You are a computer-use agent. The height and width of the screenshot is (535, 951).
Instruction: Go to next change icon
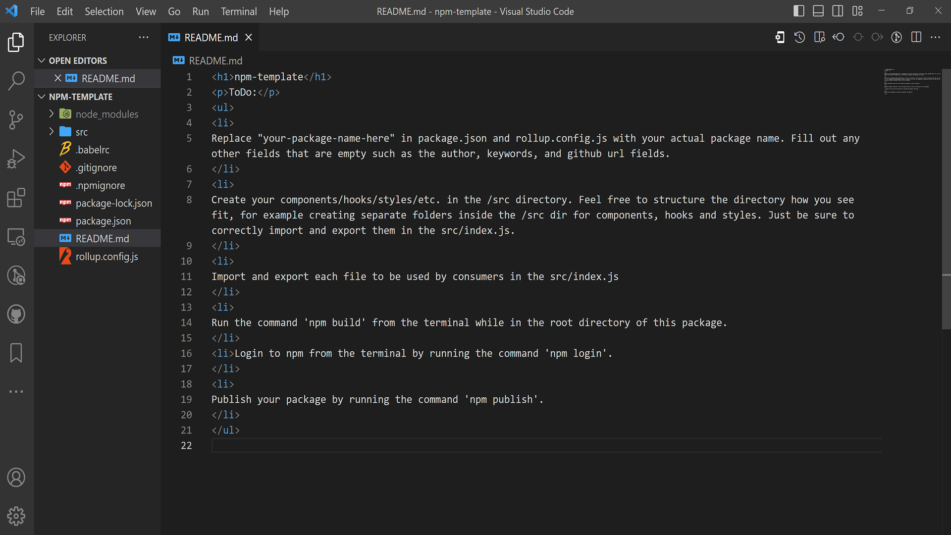877,37
